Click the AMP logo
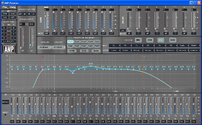202x125 pixels. coord(9,49)
